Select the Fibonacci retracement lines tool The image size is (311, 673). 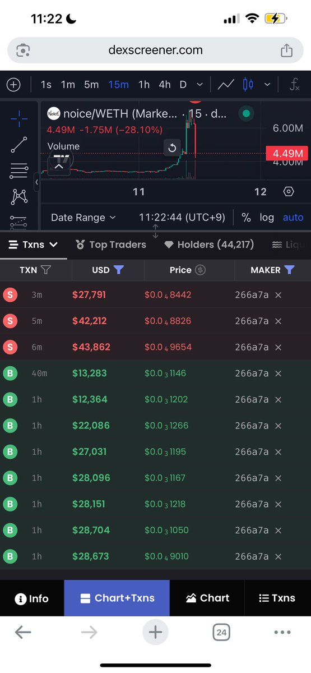click(19, 170)
